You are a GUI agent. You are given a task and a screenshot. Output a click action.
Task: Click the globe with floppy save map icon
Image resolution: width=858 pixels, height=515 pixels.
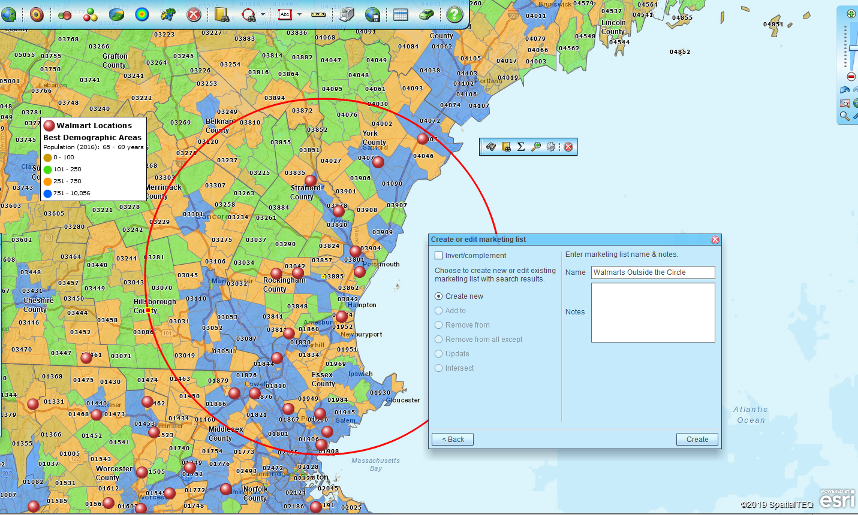372,14
